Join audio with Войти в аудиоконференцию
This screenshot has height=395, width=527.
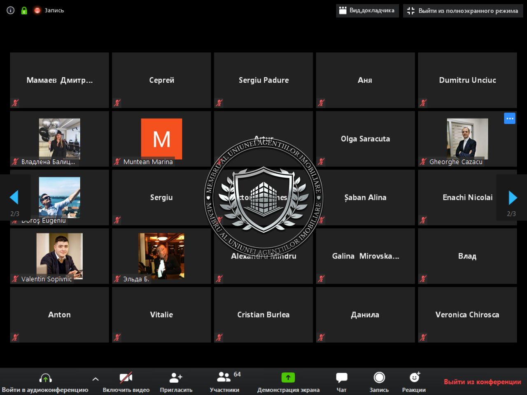tap(45, 383)
